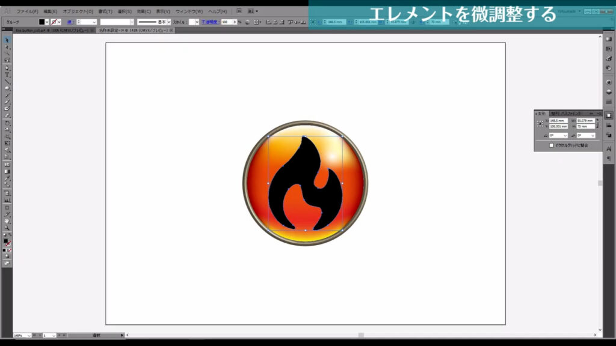
Task: Click the toolbox Fill and Stroke indicator
Action: [6, 242]
